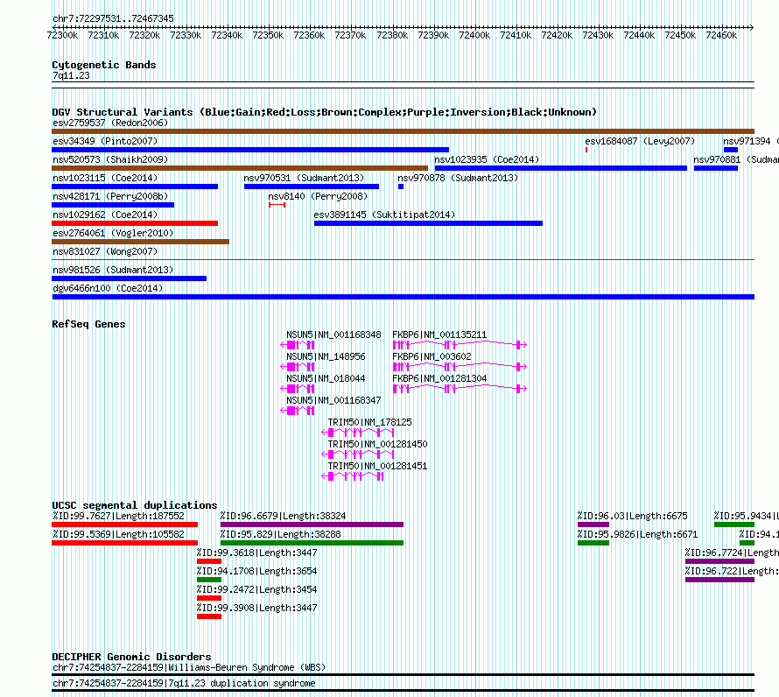Click the RefSeq Genes track title
The image size is (779, 697).
(x=88, y=324)
